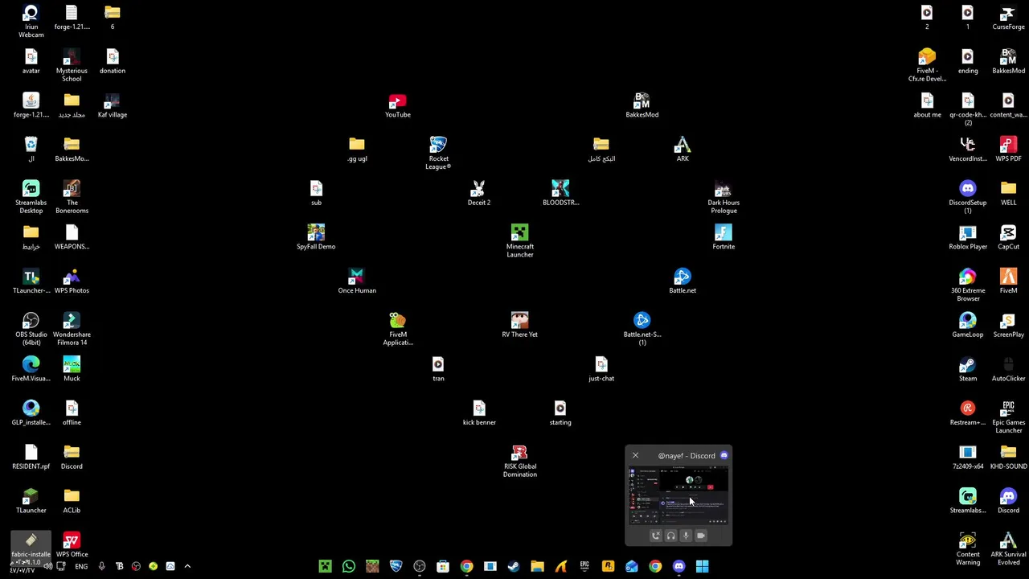Open the Roblox Player shortcut
The image size is (1029, 579).
tap(967, 237)
